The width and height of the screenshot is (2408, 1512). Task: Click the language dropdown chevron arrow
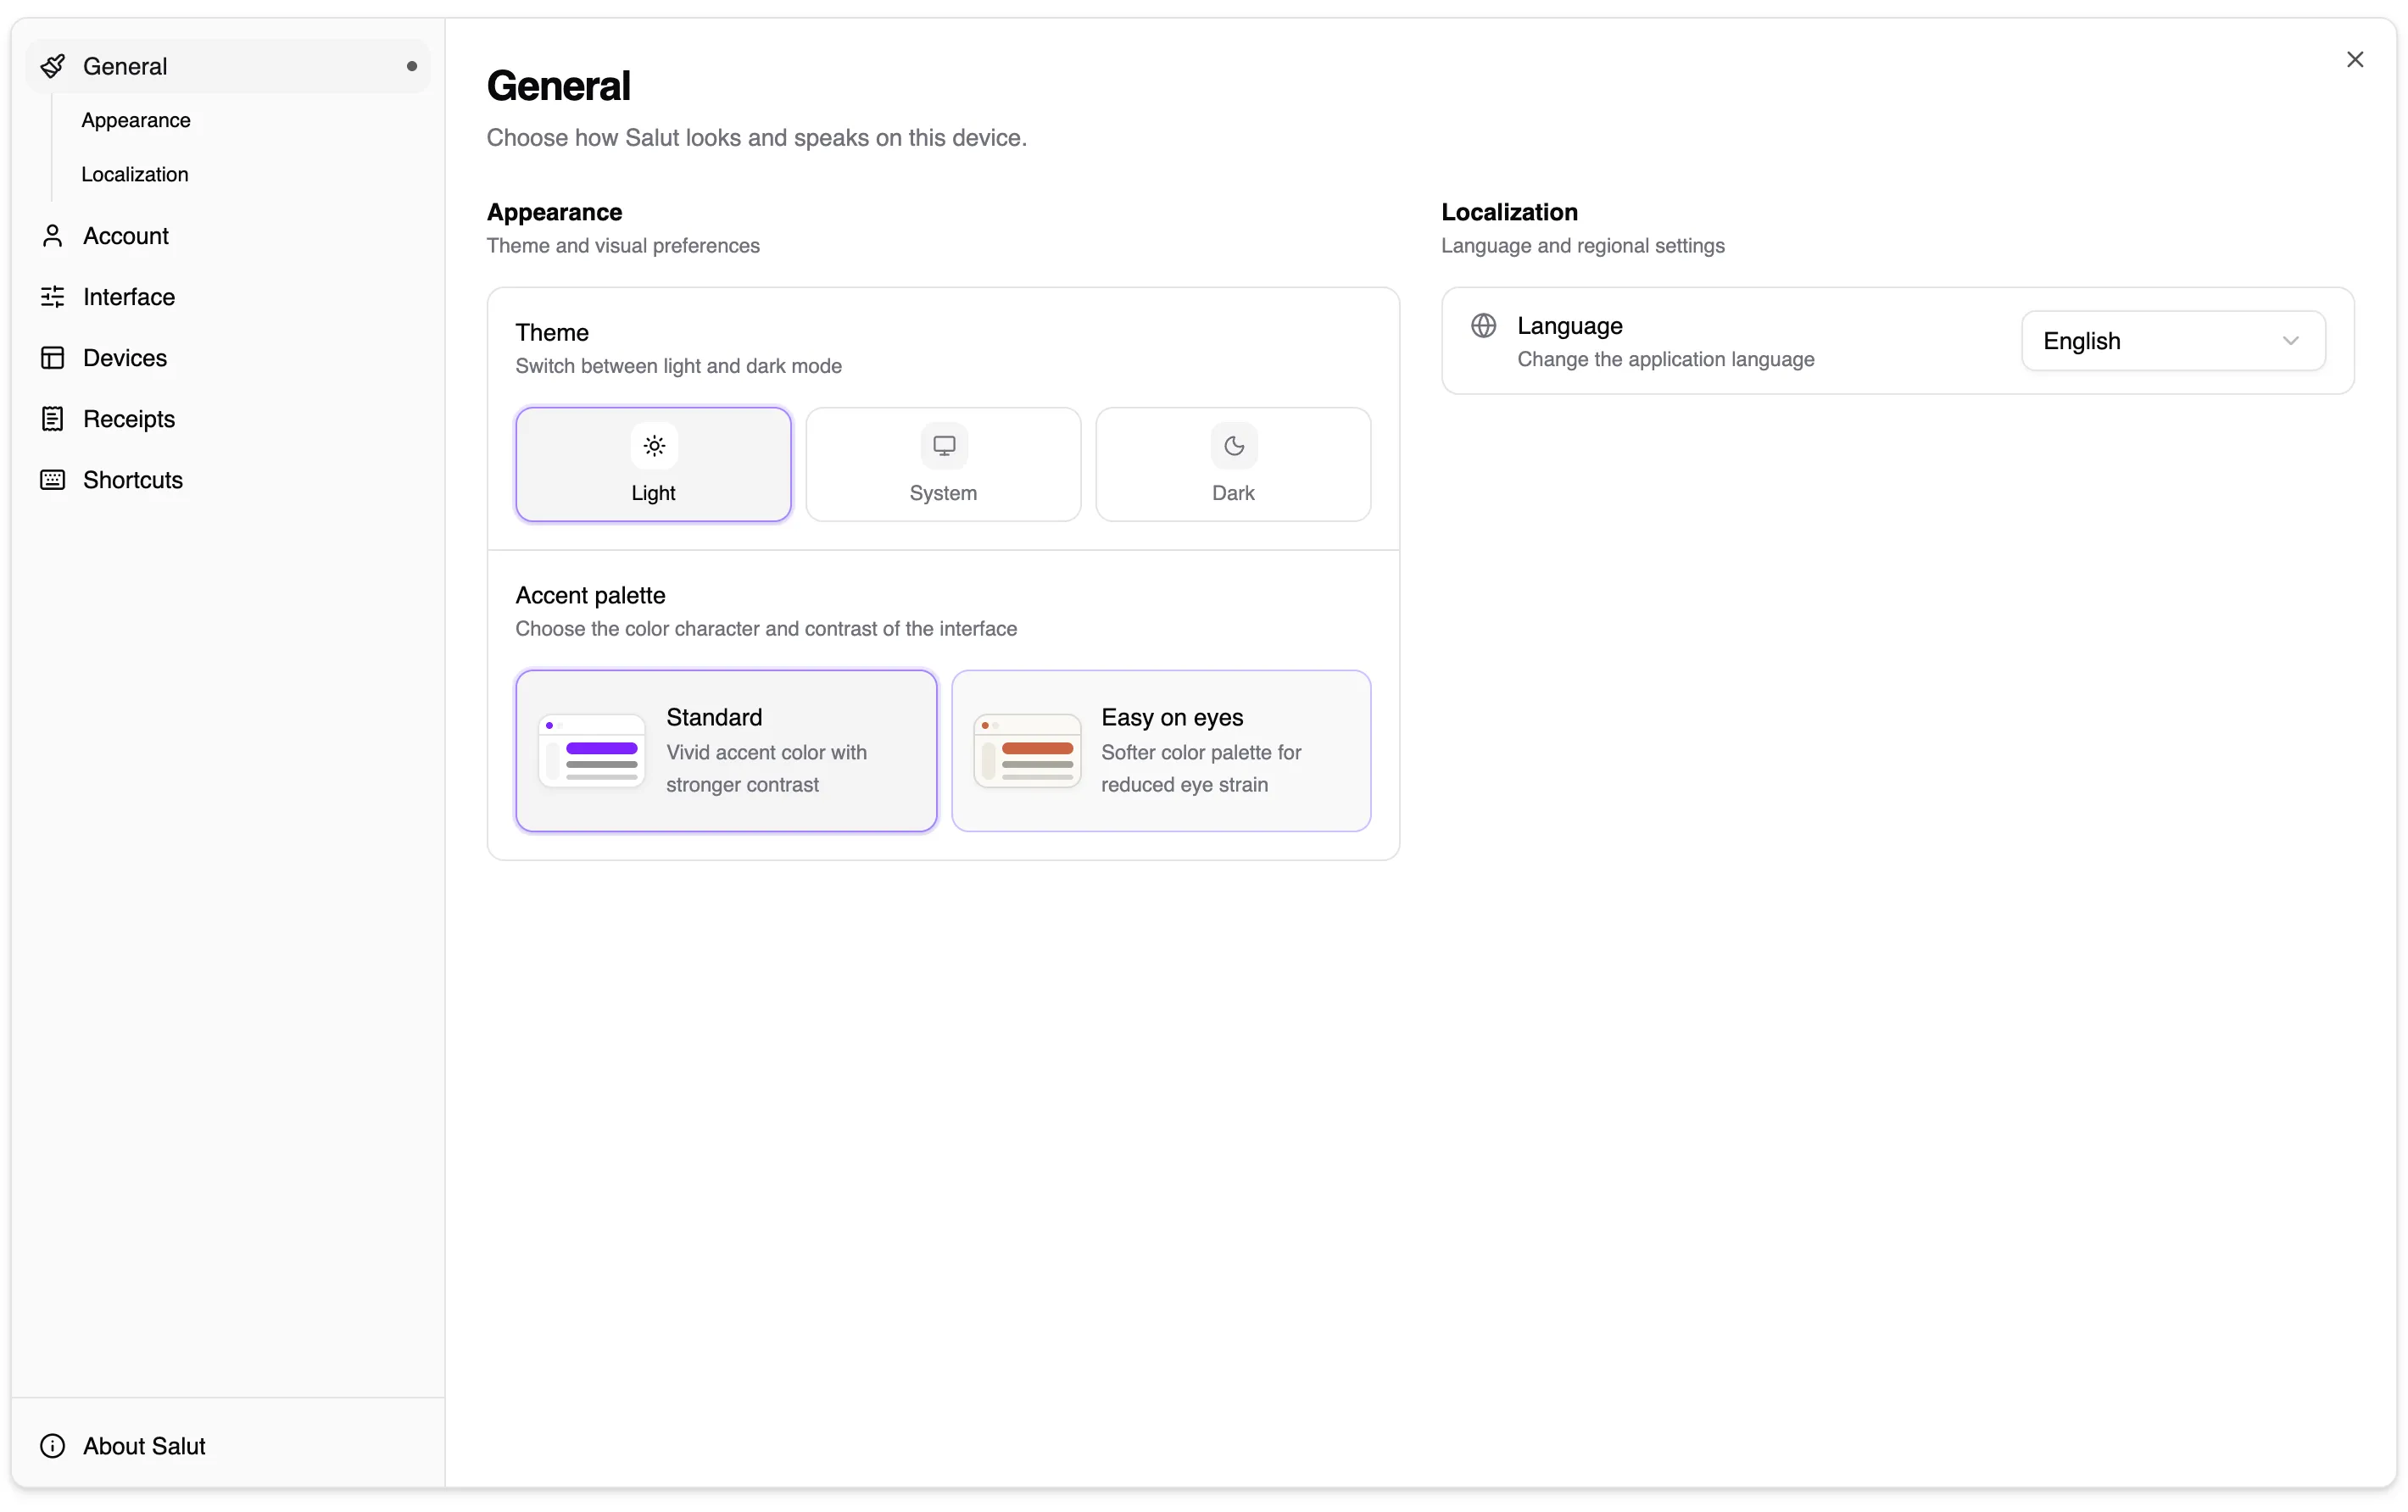pyautogui.click(x=2290, y=341)
